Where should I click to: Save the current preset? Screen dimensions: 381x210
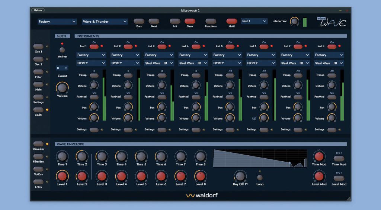pos(190,21)
